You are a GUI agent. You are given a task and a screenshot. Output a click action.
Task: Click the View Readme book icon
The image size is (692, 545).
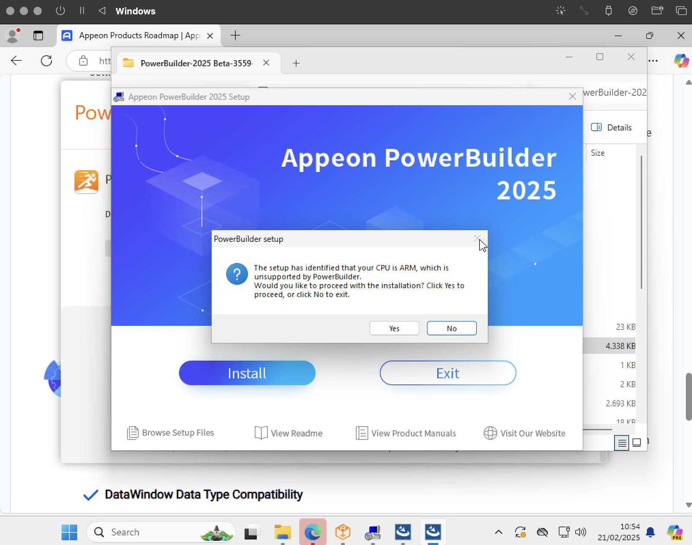point(261,433)
